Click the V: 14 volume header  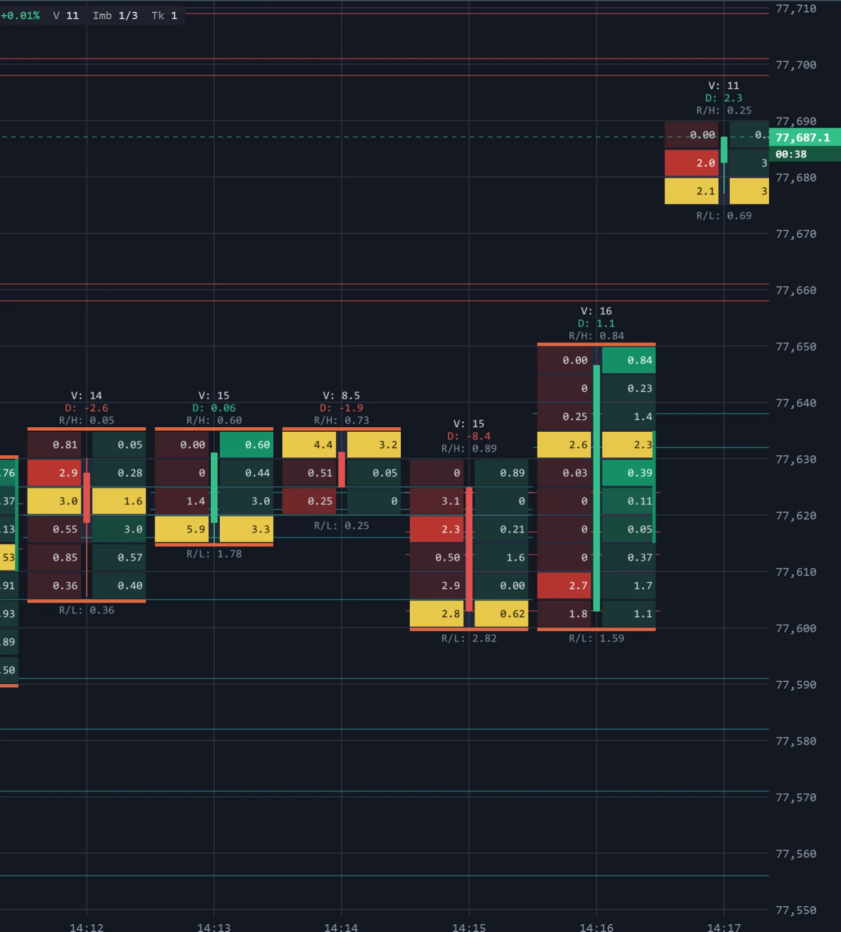point(87,396)
